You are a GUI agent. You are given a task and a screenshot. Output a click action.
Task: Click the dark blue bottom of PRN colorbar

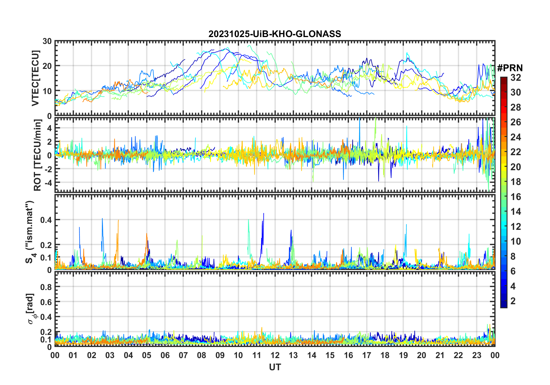tap(504, 304)
